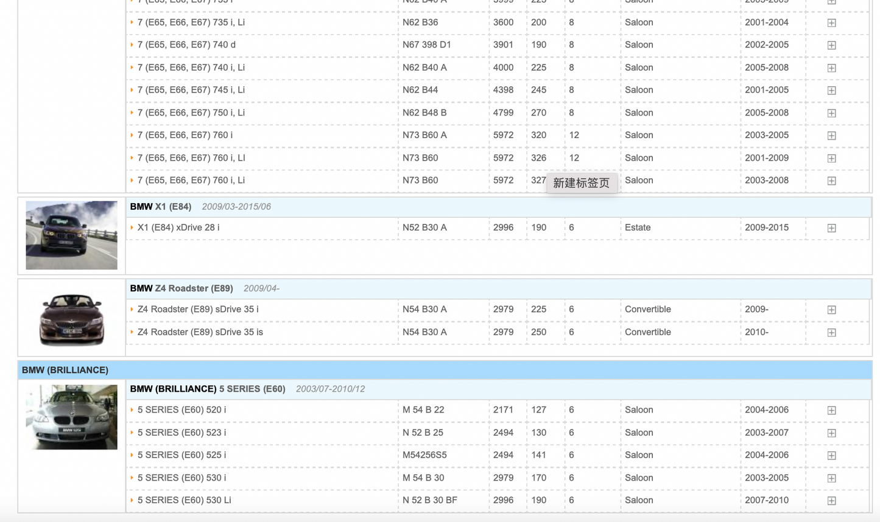The height and width of the screenshot is (522, 880).
Task: Select X1 date range 2009/03-2015/06
Action: coord(236,207)
